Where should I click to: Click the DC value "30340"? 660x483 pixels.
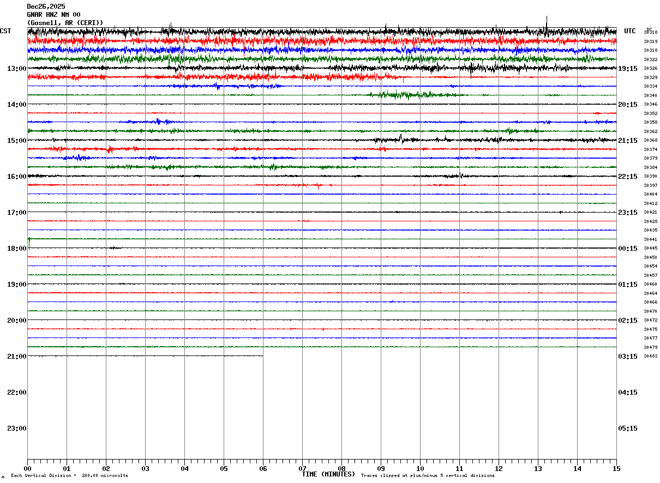(650, 95)
